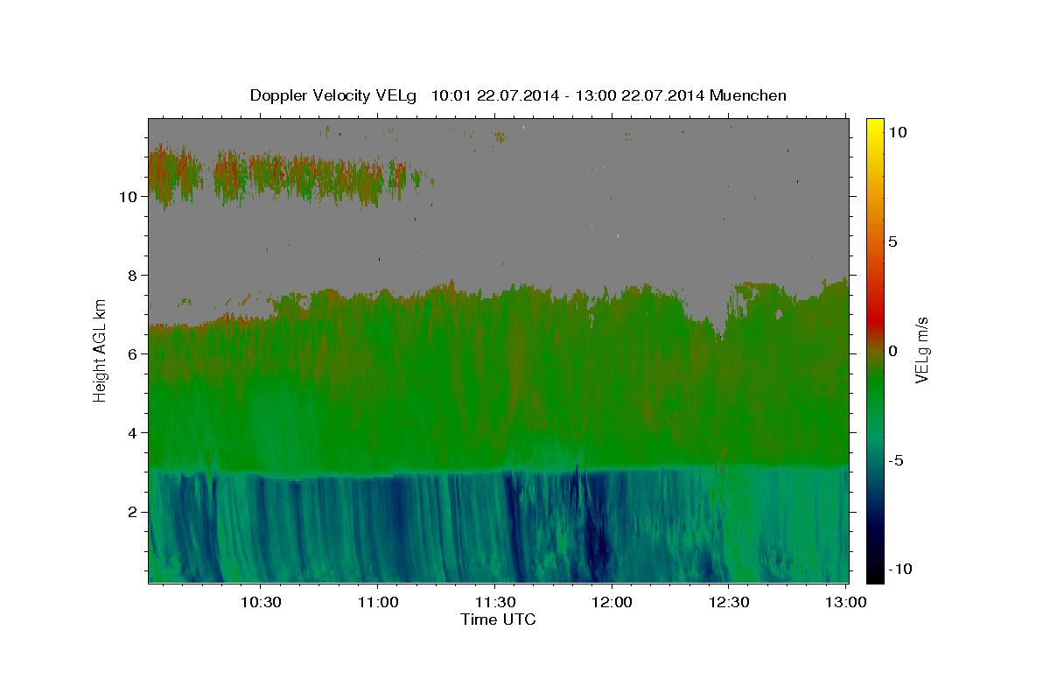Click the height tick label 10
Screen dimensions: 1050x700
point(128,197)
